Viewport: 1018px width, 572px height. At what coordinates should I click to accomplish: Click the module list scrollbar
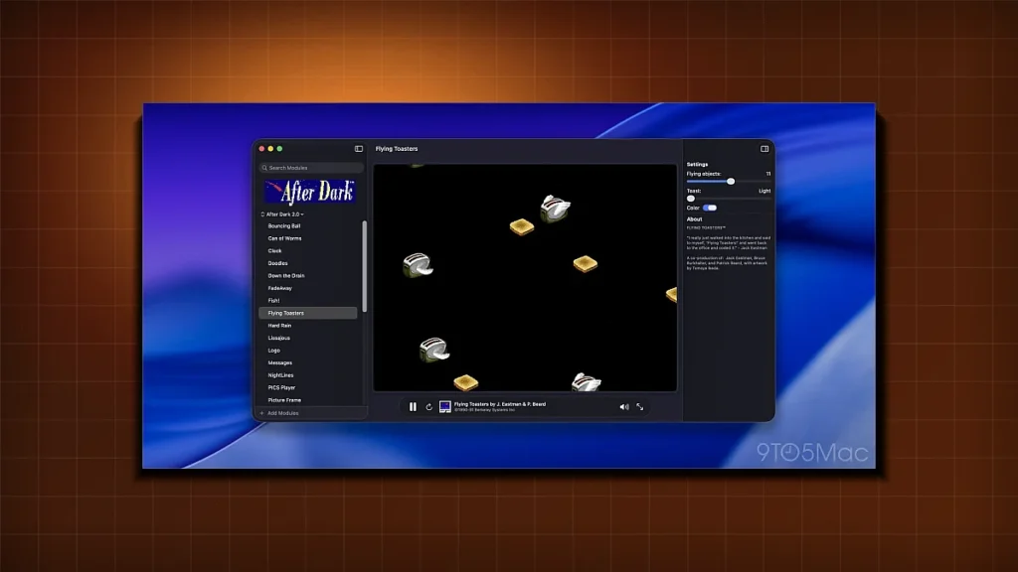tap(364, 266)
